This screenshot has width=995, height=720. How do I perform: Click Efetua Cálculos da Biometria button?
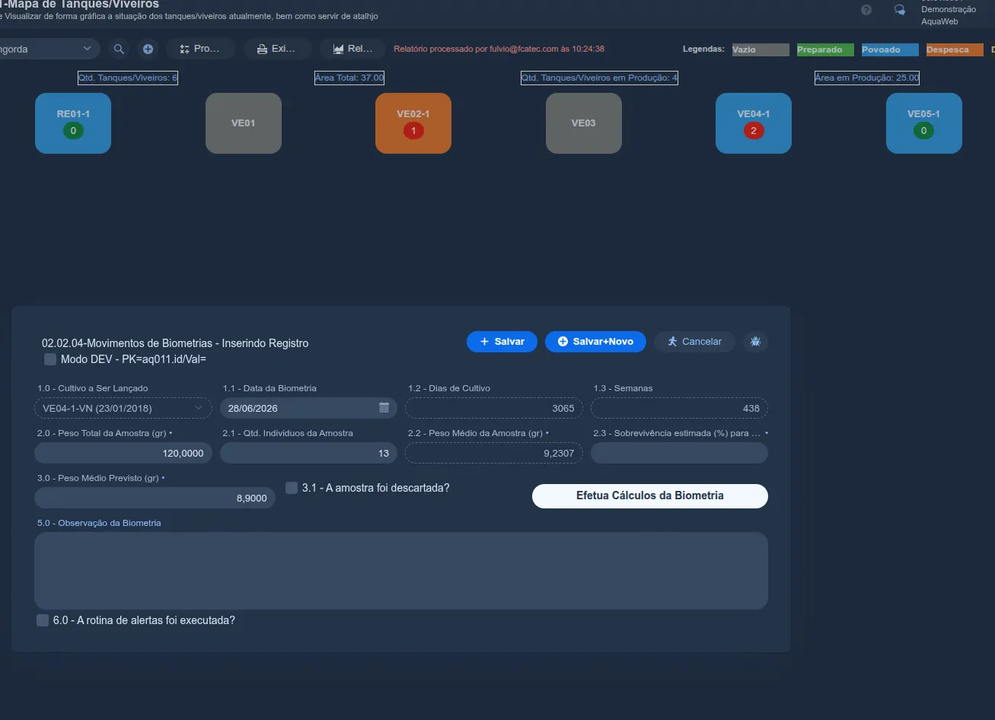(x=649, y=495)
